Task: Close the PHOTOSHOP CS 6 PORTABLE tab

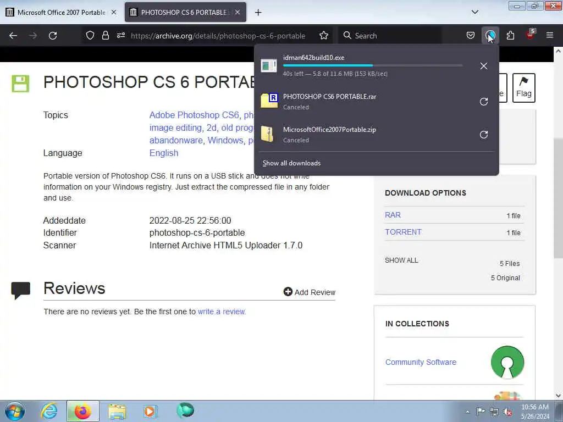Action: point(238,12)
